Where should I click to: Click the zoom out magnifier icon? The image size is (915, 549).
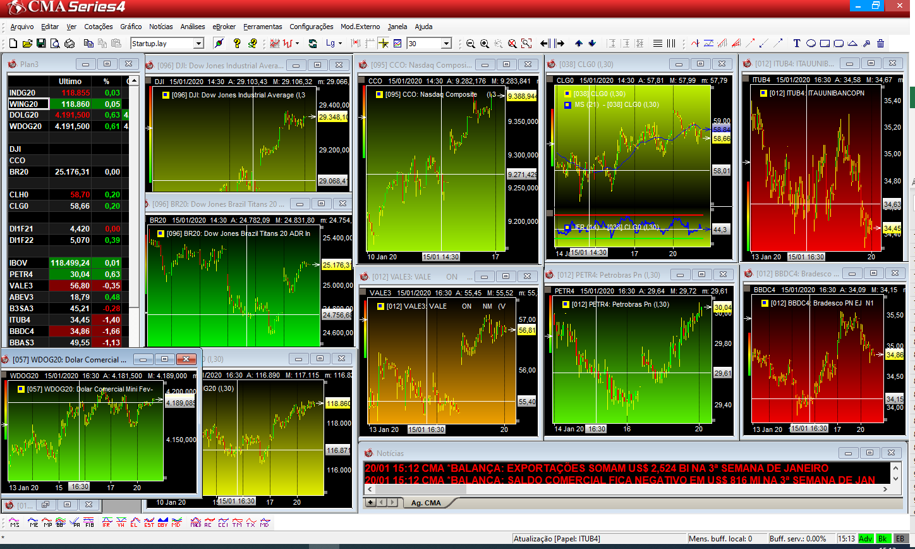(470, 44)
